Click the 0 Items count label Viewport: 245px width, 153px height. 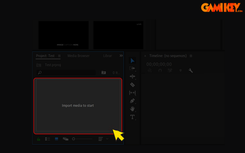pos(116,73)
